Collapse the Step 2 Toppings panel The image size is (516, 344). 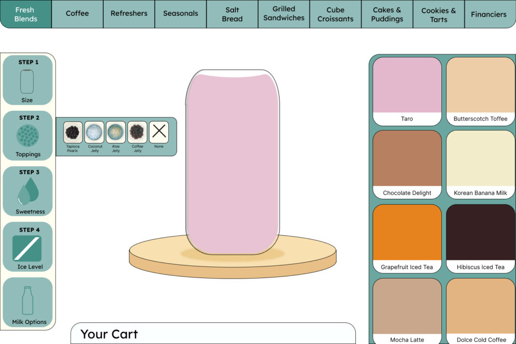(28, 136)
